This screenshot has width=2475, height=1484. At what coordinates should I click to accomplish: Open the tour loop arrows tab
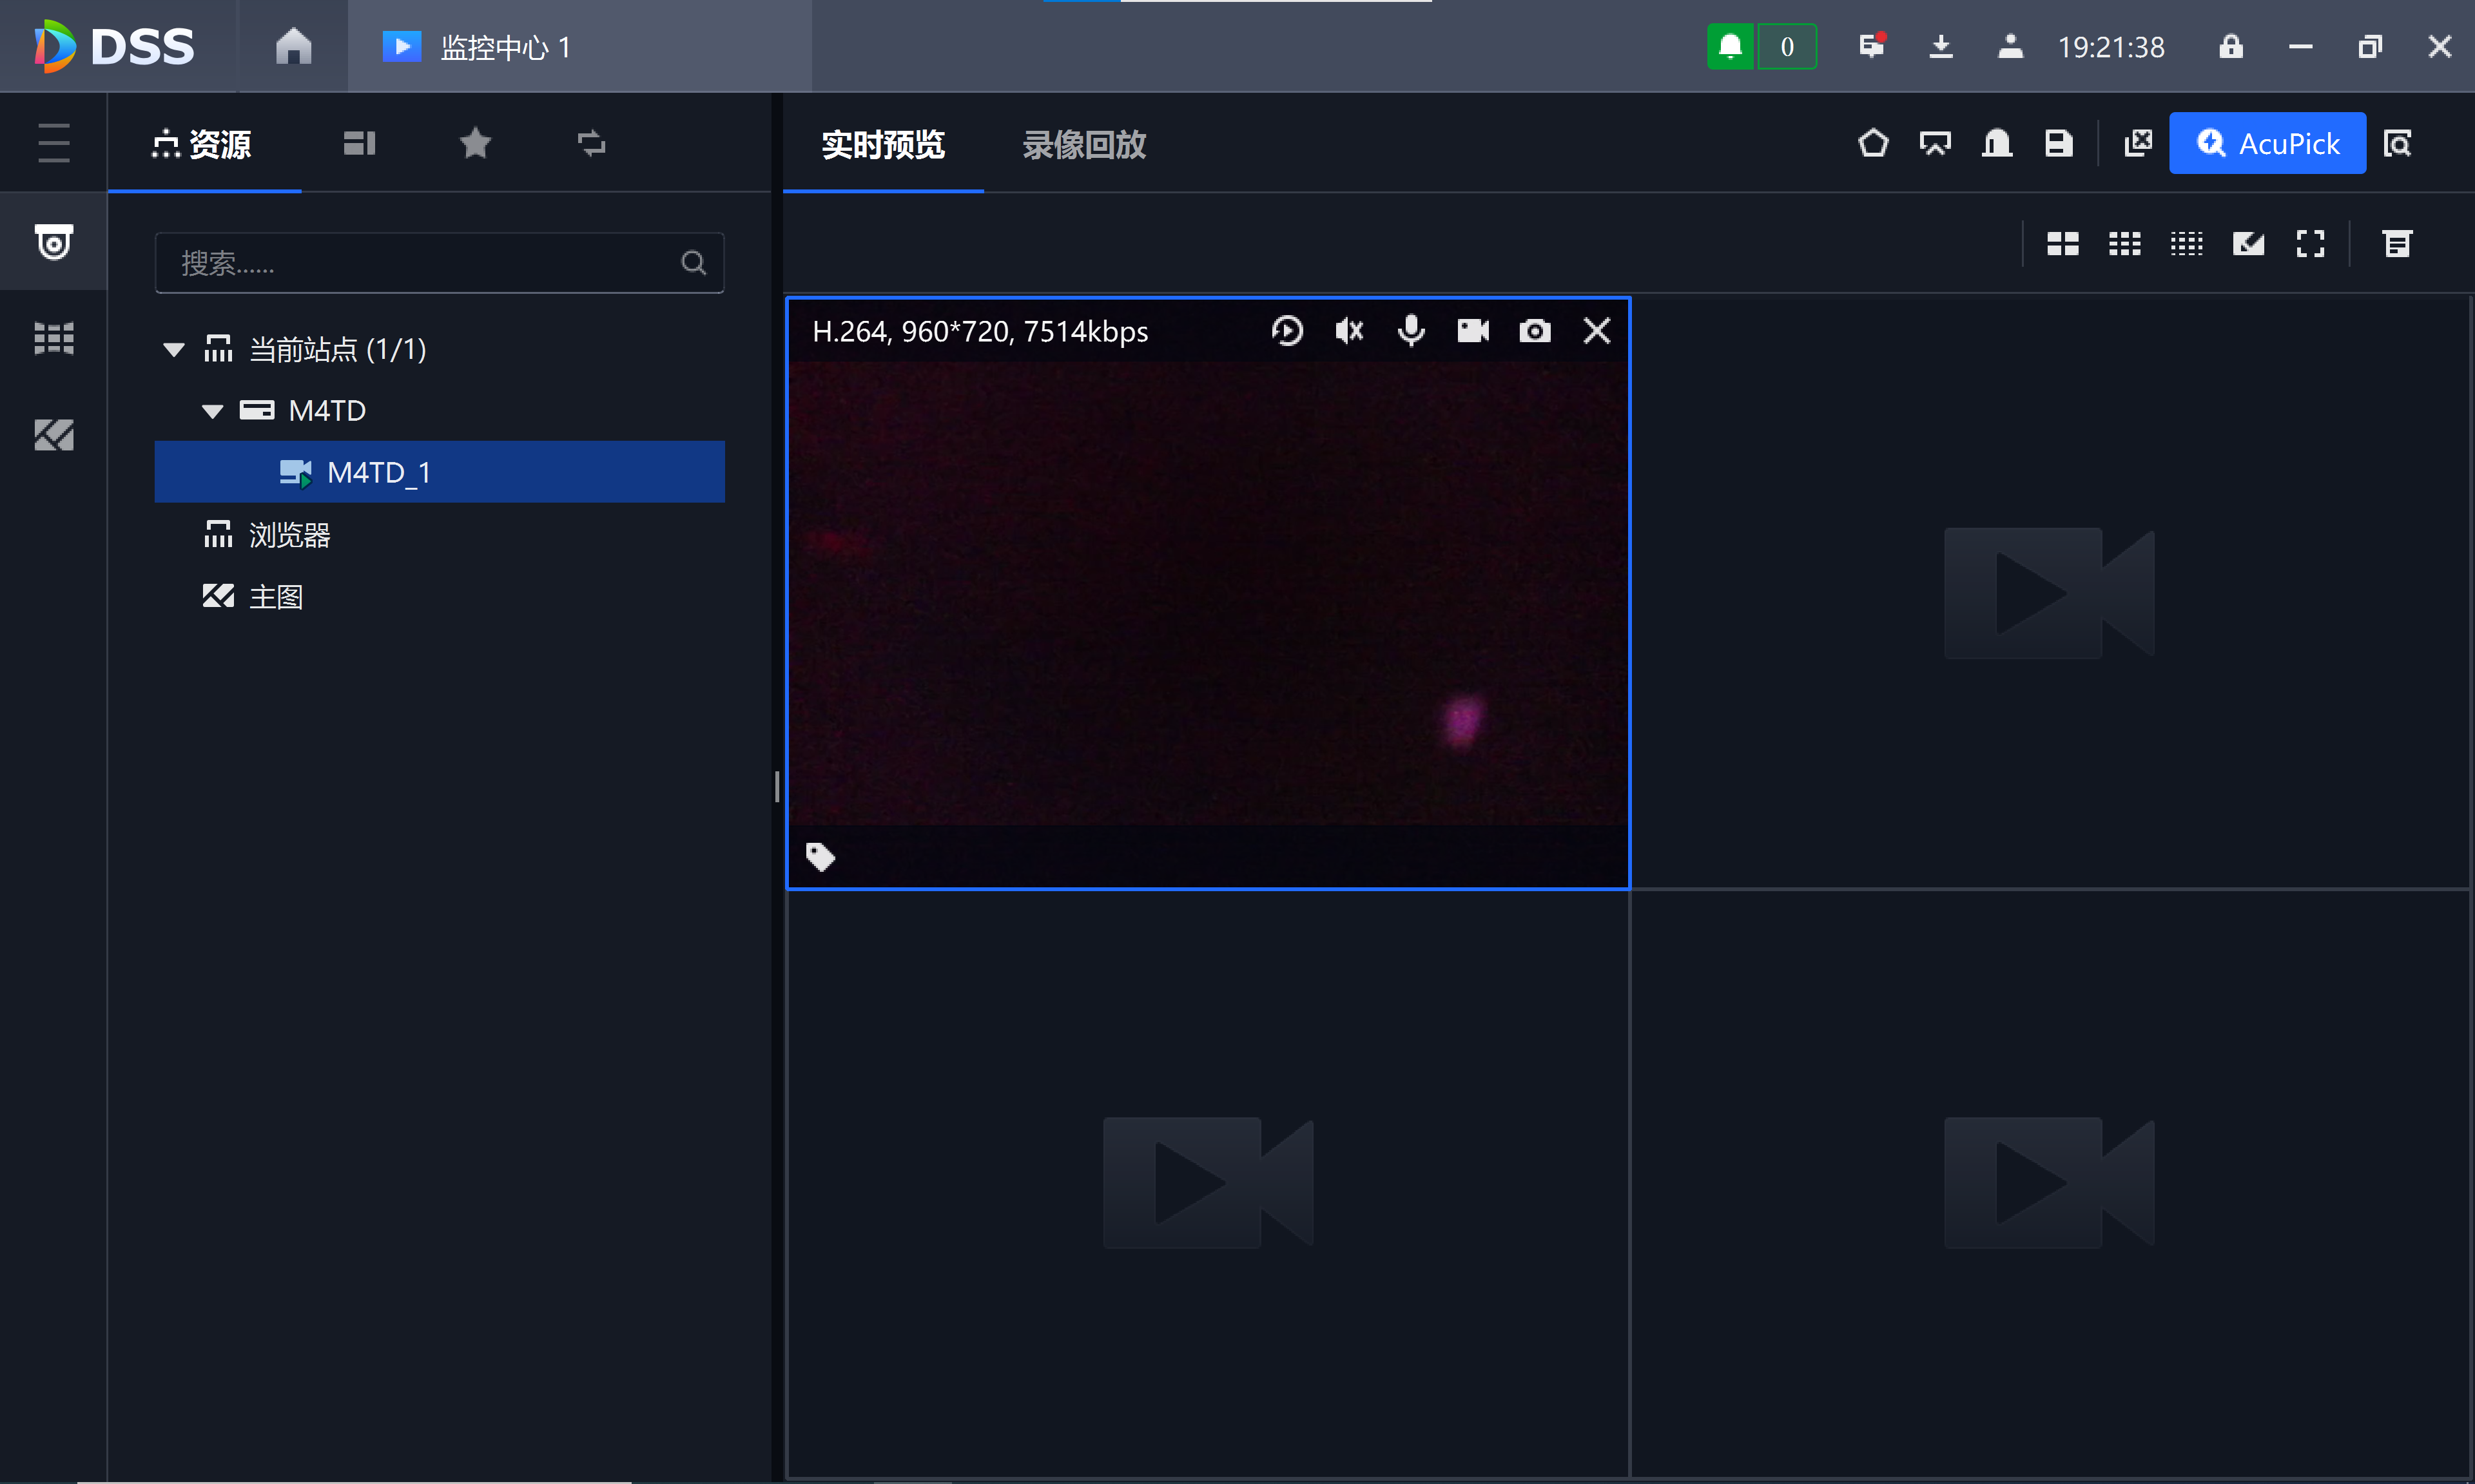click(591, 143)
